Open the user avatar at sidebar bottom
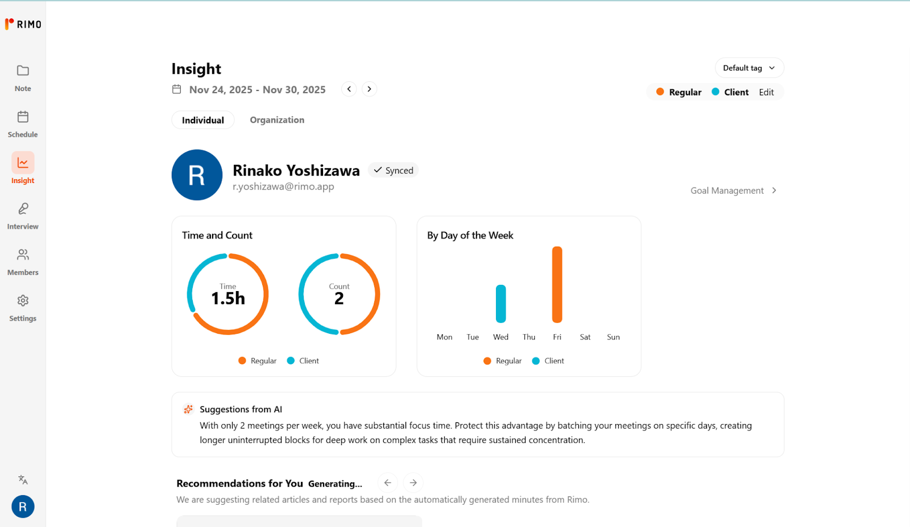The height and width of the screenshot is (527, 910). click(x=23, y=507)
